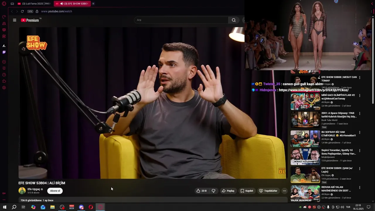The image size is (375, 211).
Task: Reload the YouTube page
Action: click(x=22, y=11)
